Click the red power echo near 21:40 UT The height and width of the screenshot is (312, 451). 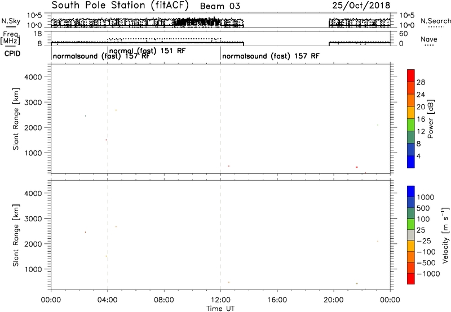[x=357, y=167]
